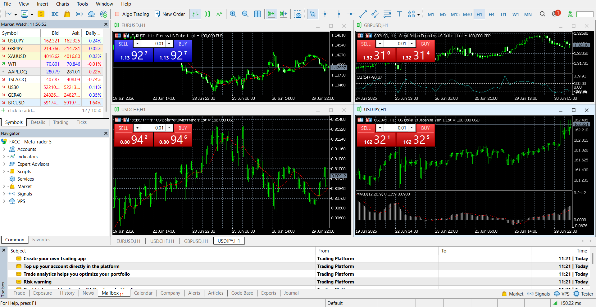Select the cursor arrow tool
The image size is (596, 307).
(x=313, y=14)
